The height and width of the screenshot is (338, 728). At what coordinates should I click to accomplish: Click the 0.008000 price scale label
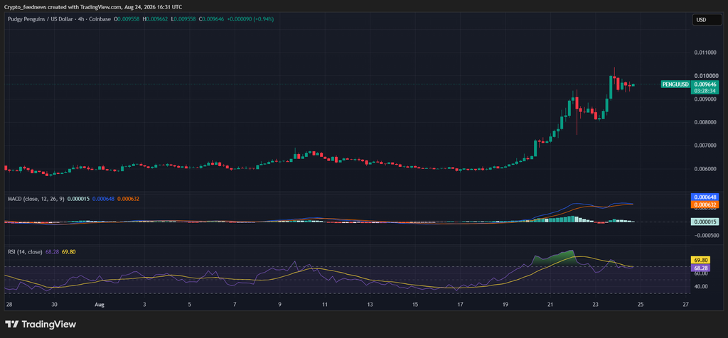point(706,122)
